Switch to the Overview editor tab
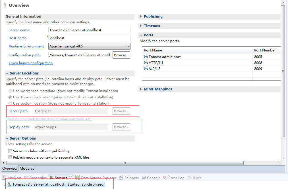 click(x=10, y=168)
